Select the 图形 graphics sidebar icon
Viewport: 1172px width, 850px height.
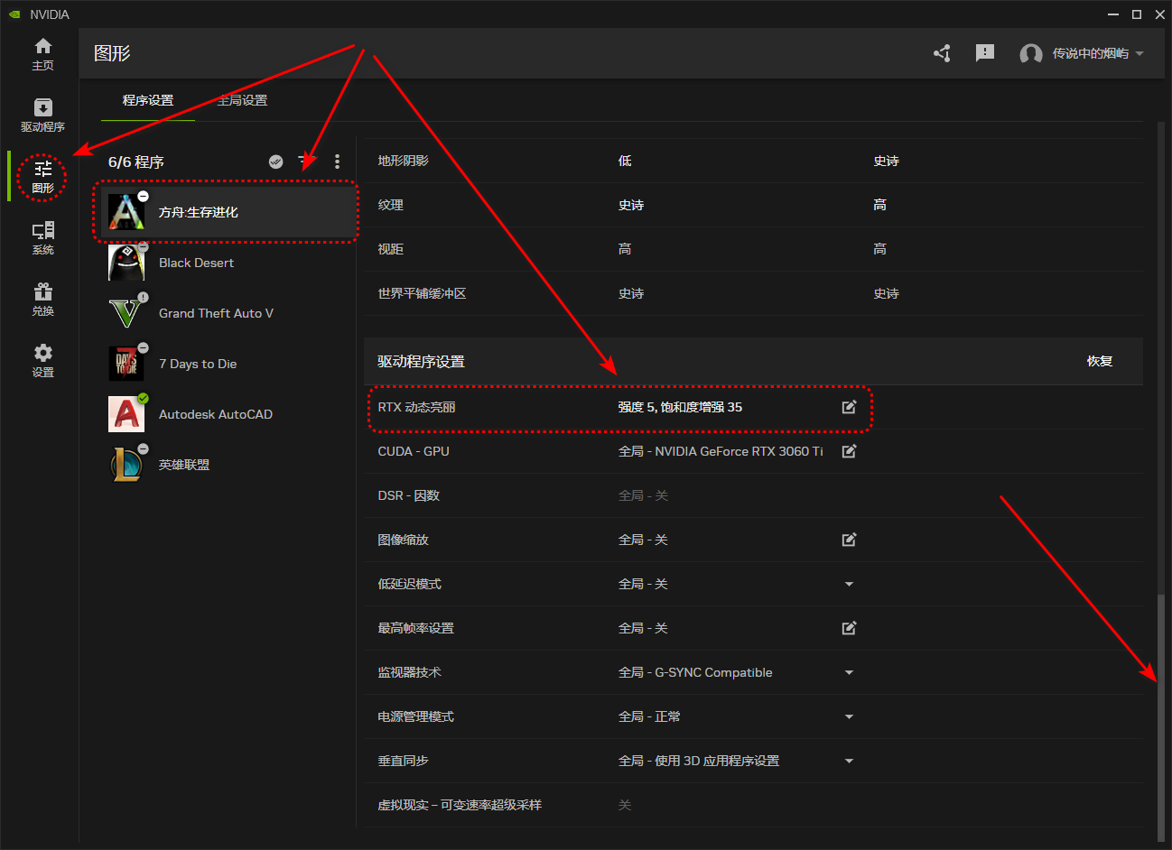coord(42,177)
